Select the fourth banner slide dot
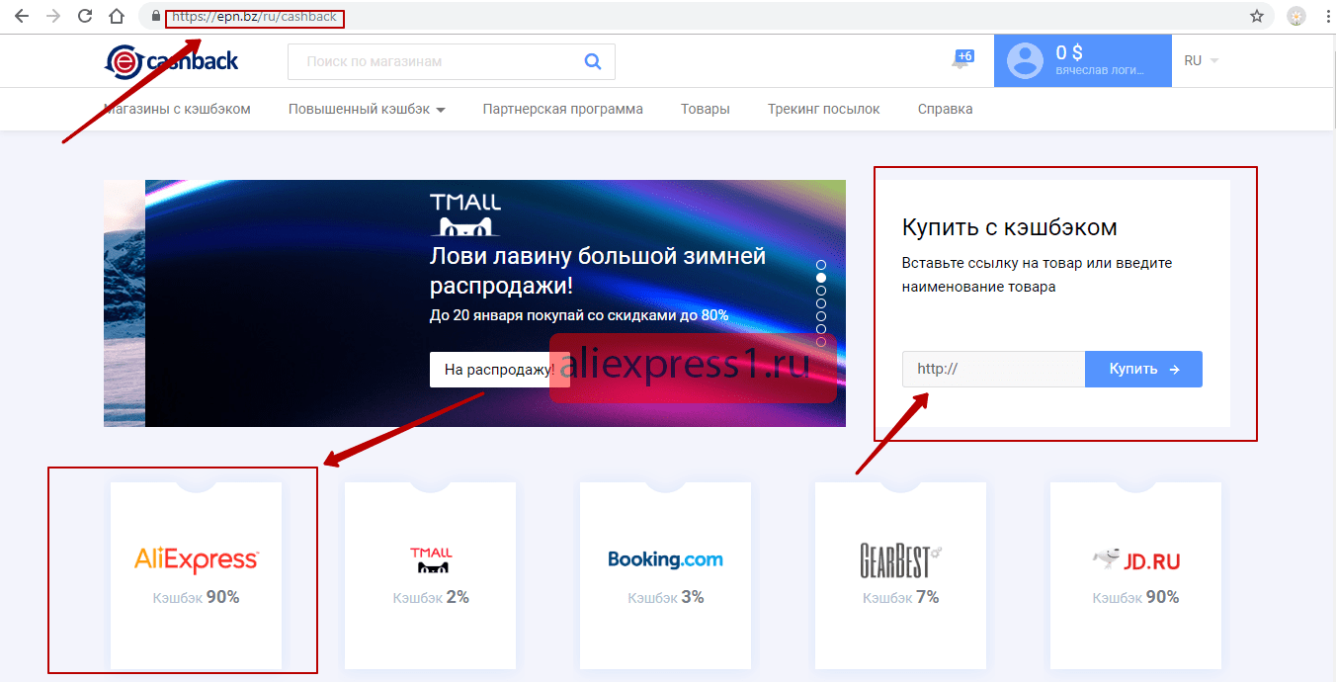Viewport: 1336px width, 682px height. click(821, 303)
